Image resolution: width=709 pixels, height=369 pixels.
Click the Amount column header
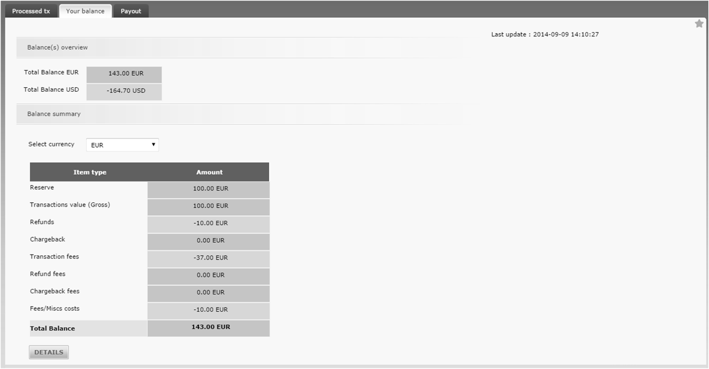coord(210,172)
